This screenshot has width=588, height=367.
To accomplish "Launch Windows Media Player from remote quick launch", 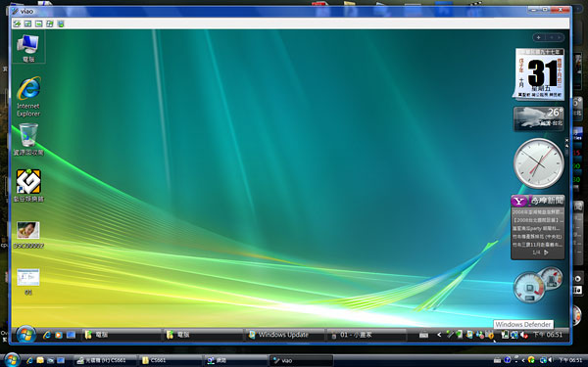I will coord(59,335).
